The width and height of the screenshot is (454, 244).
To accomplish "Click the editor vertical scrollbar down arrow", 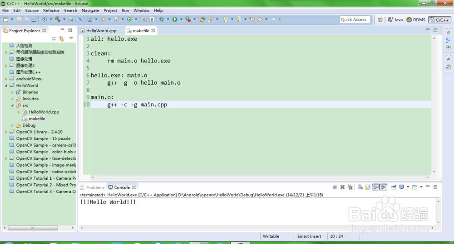I will [x=434, y=172].
